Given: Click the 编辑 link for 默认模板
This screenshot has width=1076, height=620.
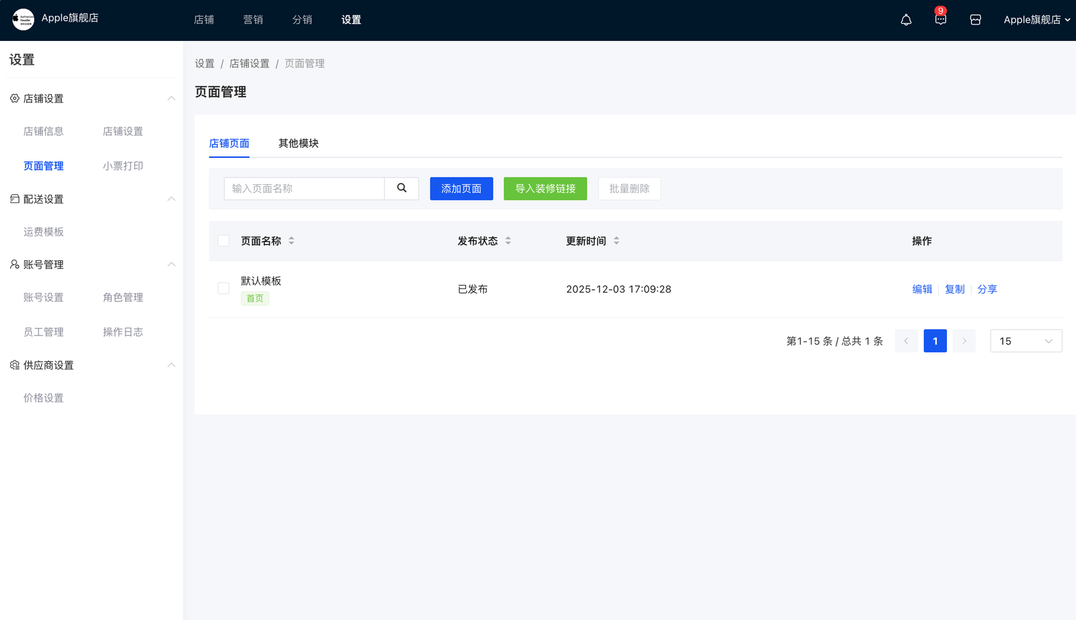Looking at the screenshot, I should (x=922, y=289).
